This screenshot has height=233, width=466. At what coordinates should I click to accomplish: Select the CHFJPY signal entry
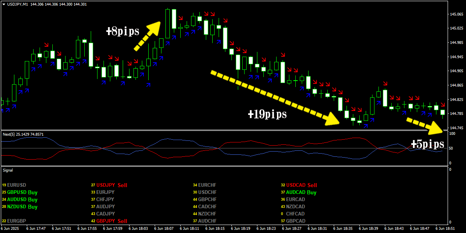pos(103,199)
